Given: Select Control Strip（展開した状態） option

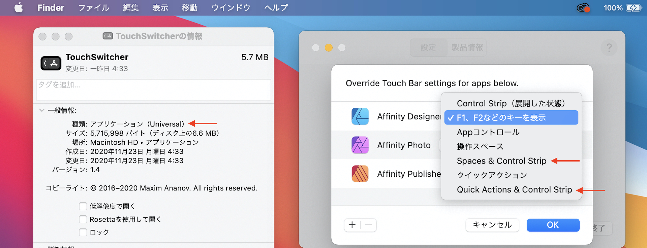Looking at the screenshot, I should pos(511,103).
